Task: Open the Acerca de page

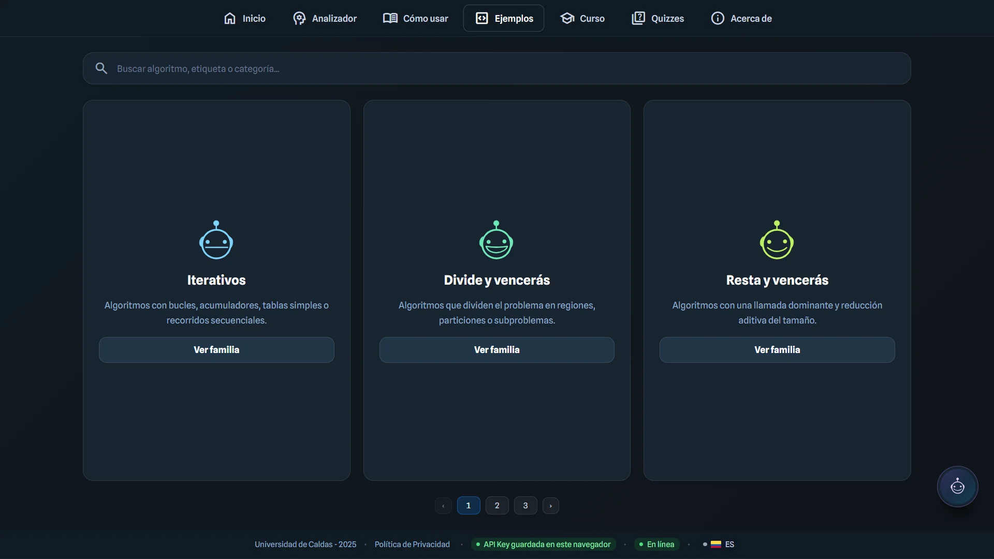Action: [741, 18]
